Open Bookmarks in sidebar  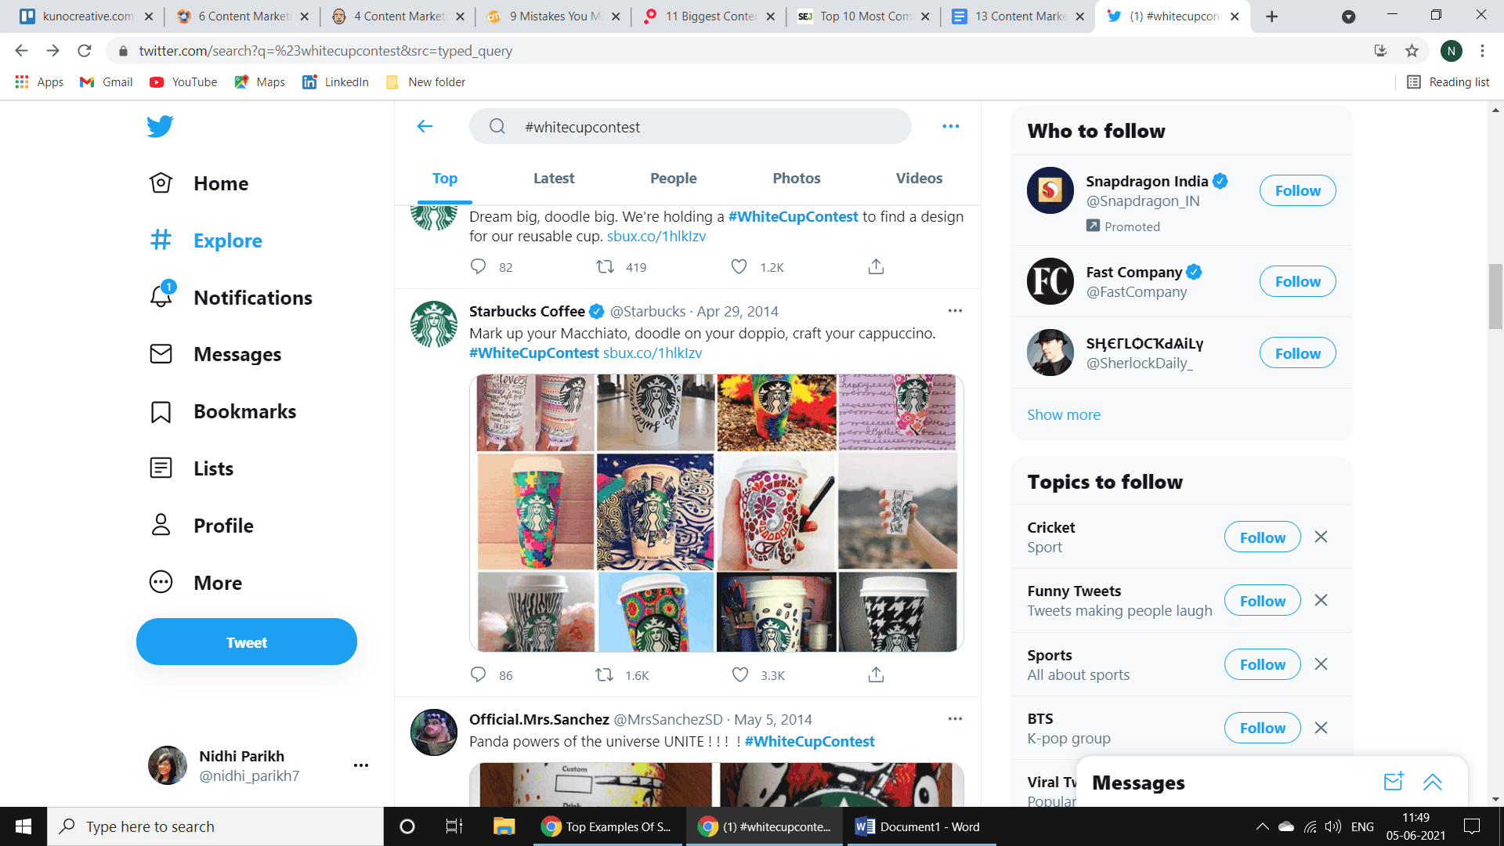pyautogui.click(x=222, y=412)
